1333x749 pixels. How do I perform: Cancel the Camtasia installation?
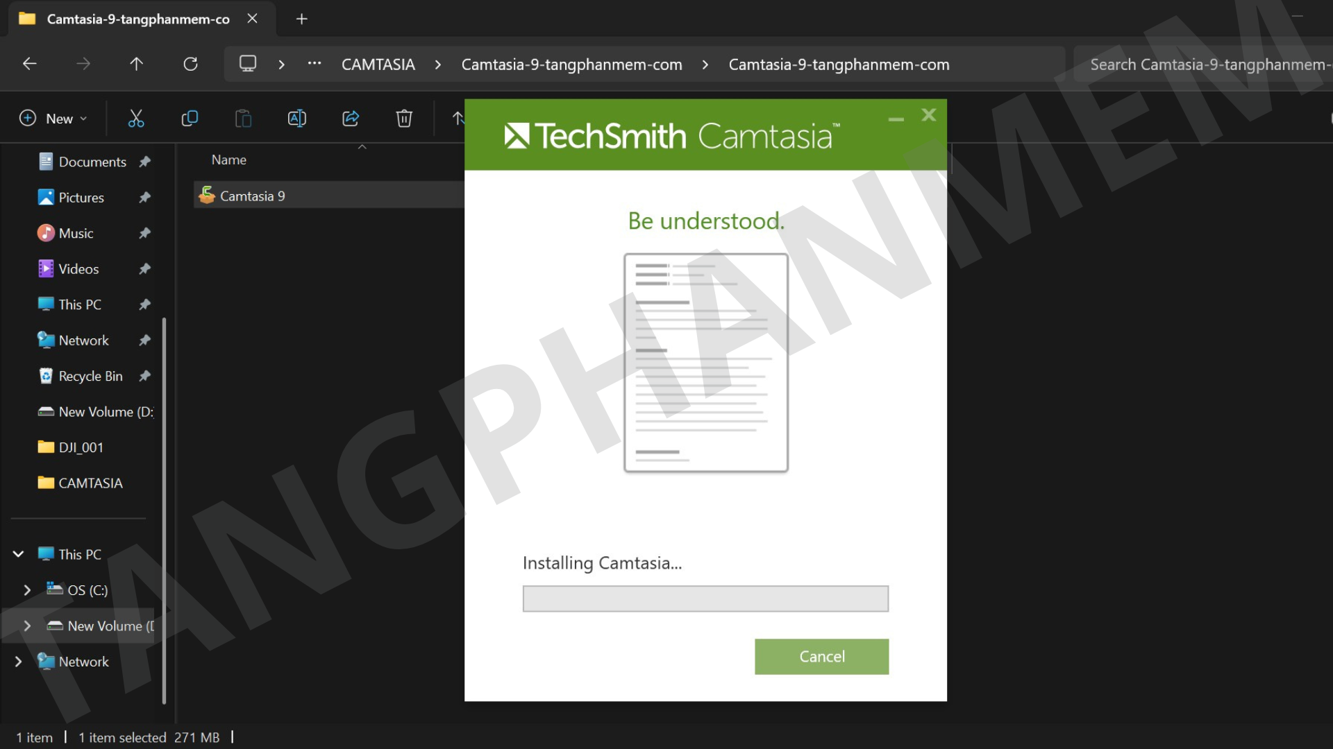click(822, 657)
